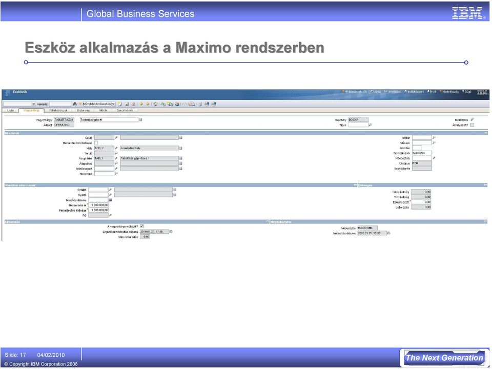
Task: Click the Beszerzési ár field
Action: click(x=98, y=205)
